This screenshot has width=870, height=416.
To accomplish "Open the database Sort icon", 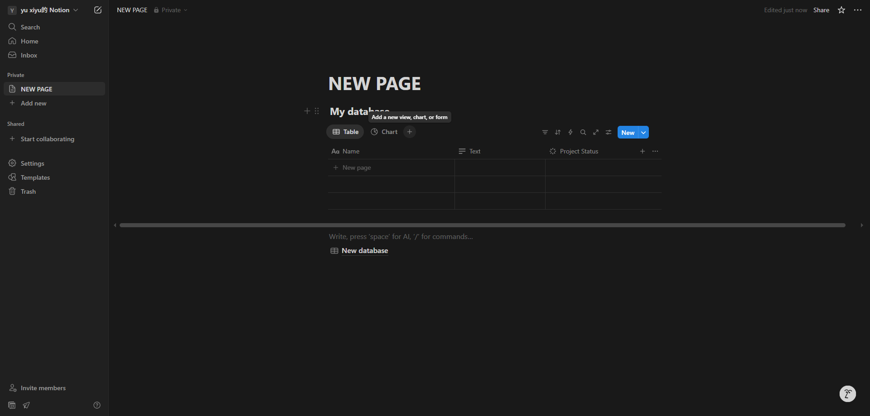I will coord(558,132).
